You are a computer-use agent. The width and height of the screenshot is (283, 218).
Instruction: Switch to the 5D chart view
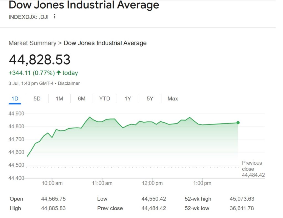click(36, 98)
